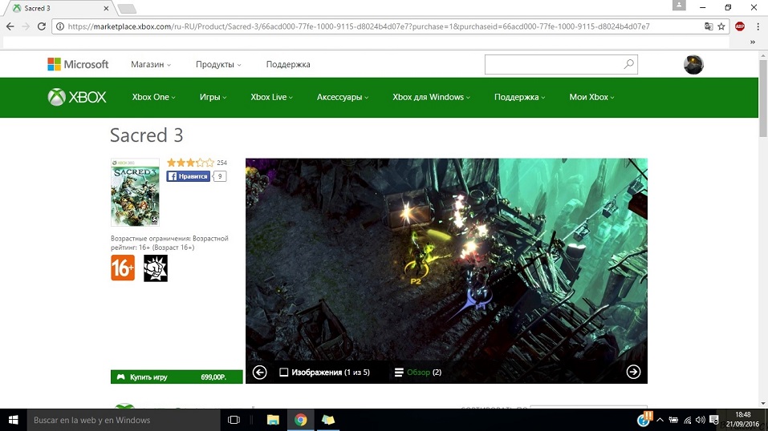Click the Facebook Нравится like button
Viewport: 768px width, 431px height.
pyautogui.click(x=189, y=176)
